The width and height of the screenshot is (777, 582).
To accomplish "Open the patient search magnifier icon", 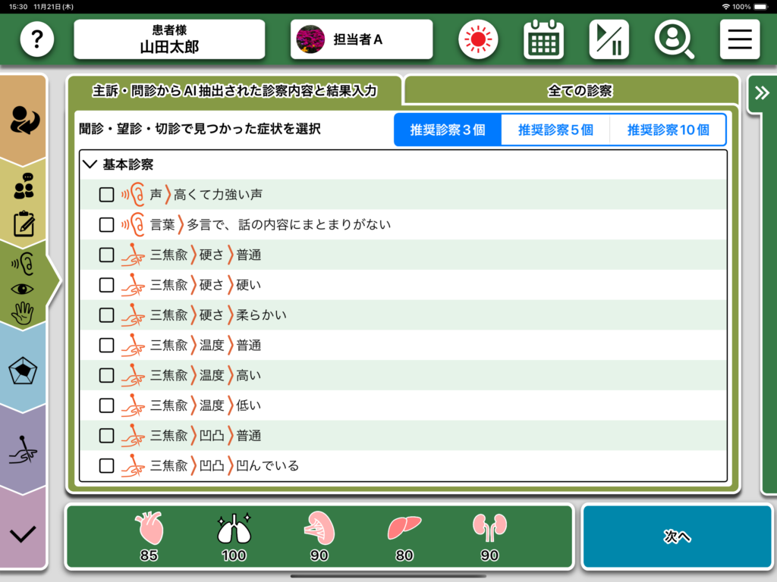I will click(x=674, y=39).
